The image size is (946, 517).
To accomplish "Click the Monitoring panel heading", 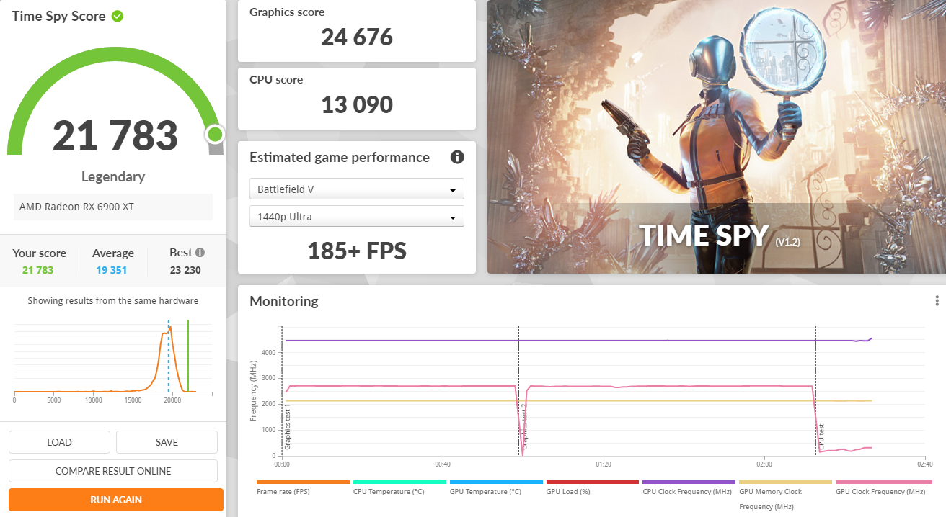I will point(284,301).
